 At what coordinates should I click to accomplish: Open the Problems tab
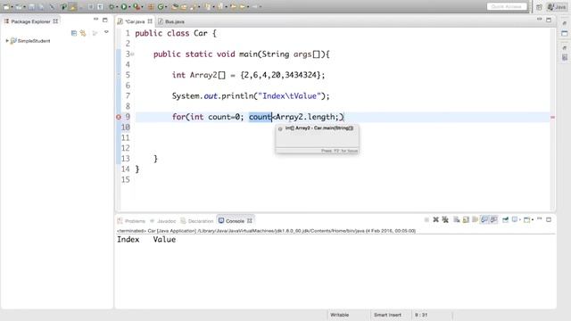(131, 221)
